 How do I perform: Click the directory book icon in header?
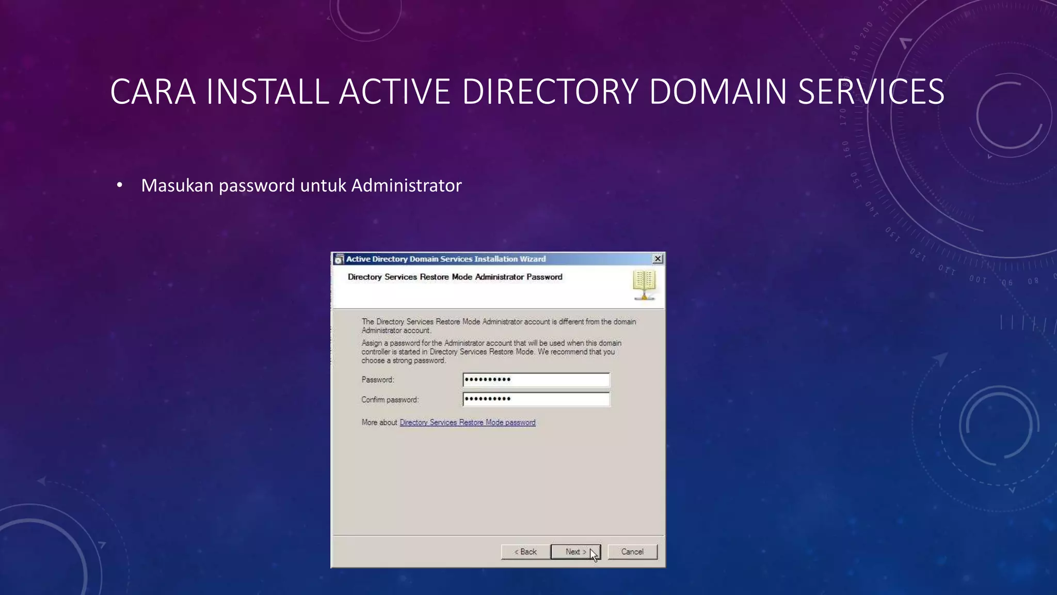click(x=644, y=285)
